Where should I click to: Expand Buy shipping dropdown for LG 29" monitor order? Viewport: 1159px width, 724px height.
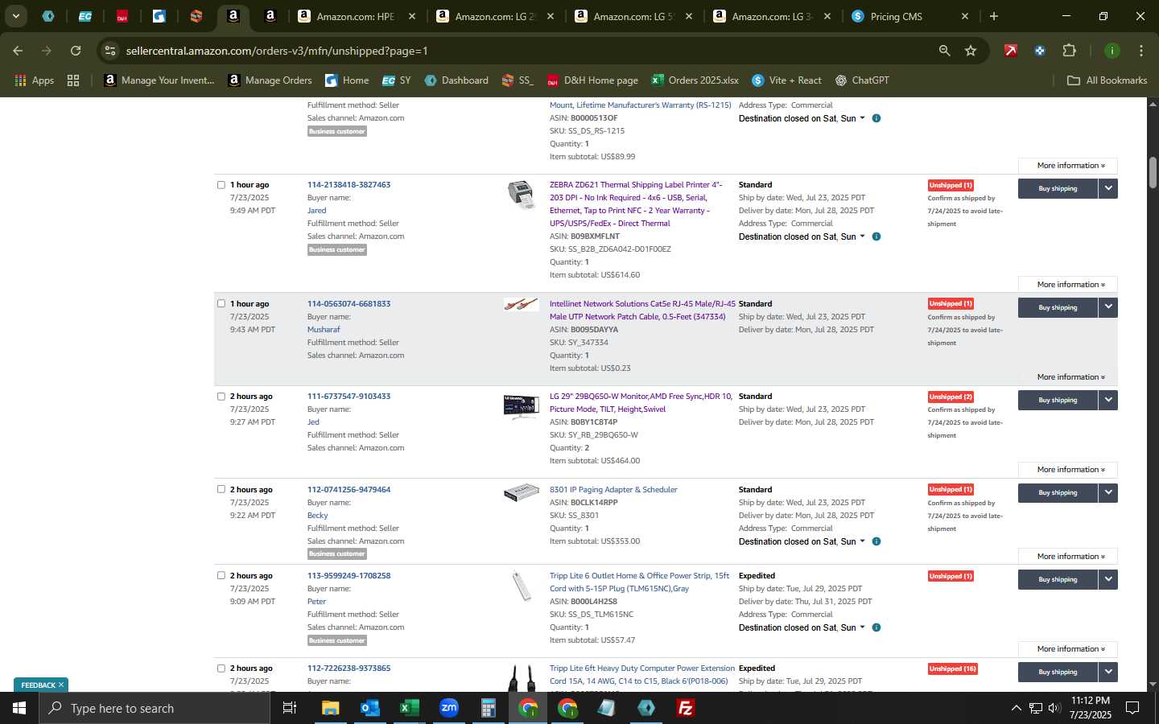pyautogui.click(x=1108, y=400)
